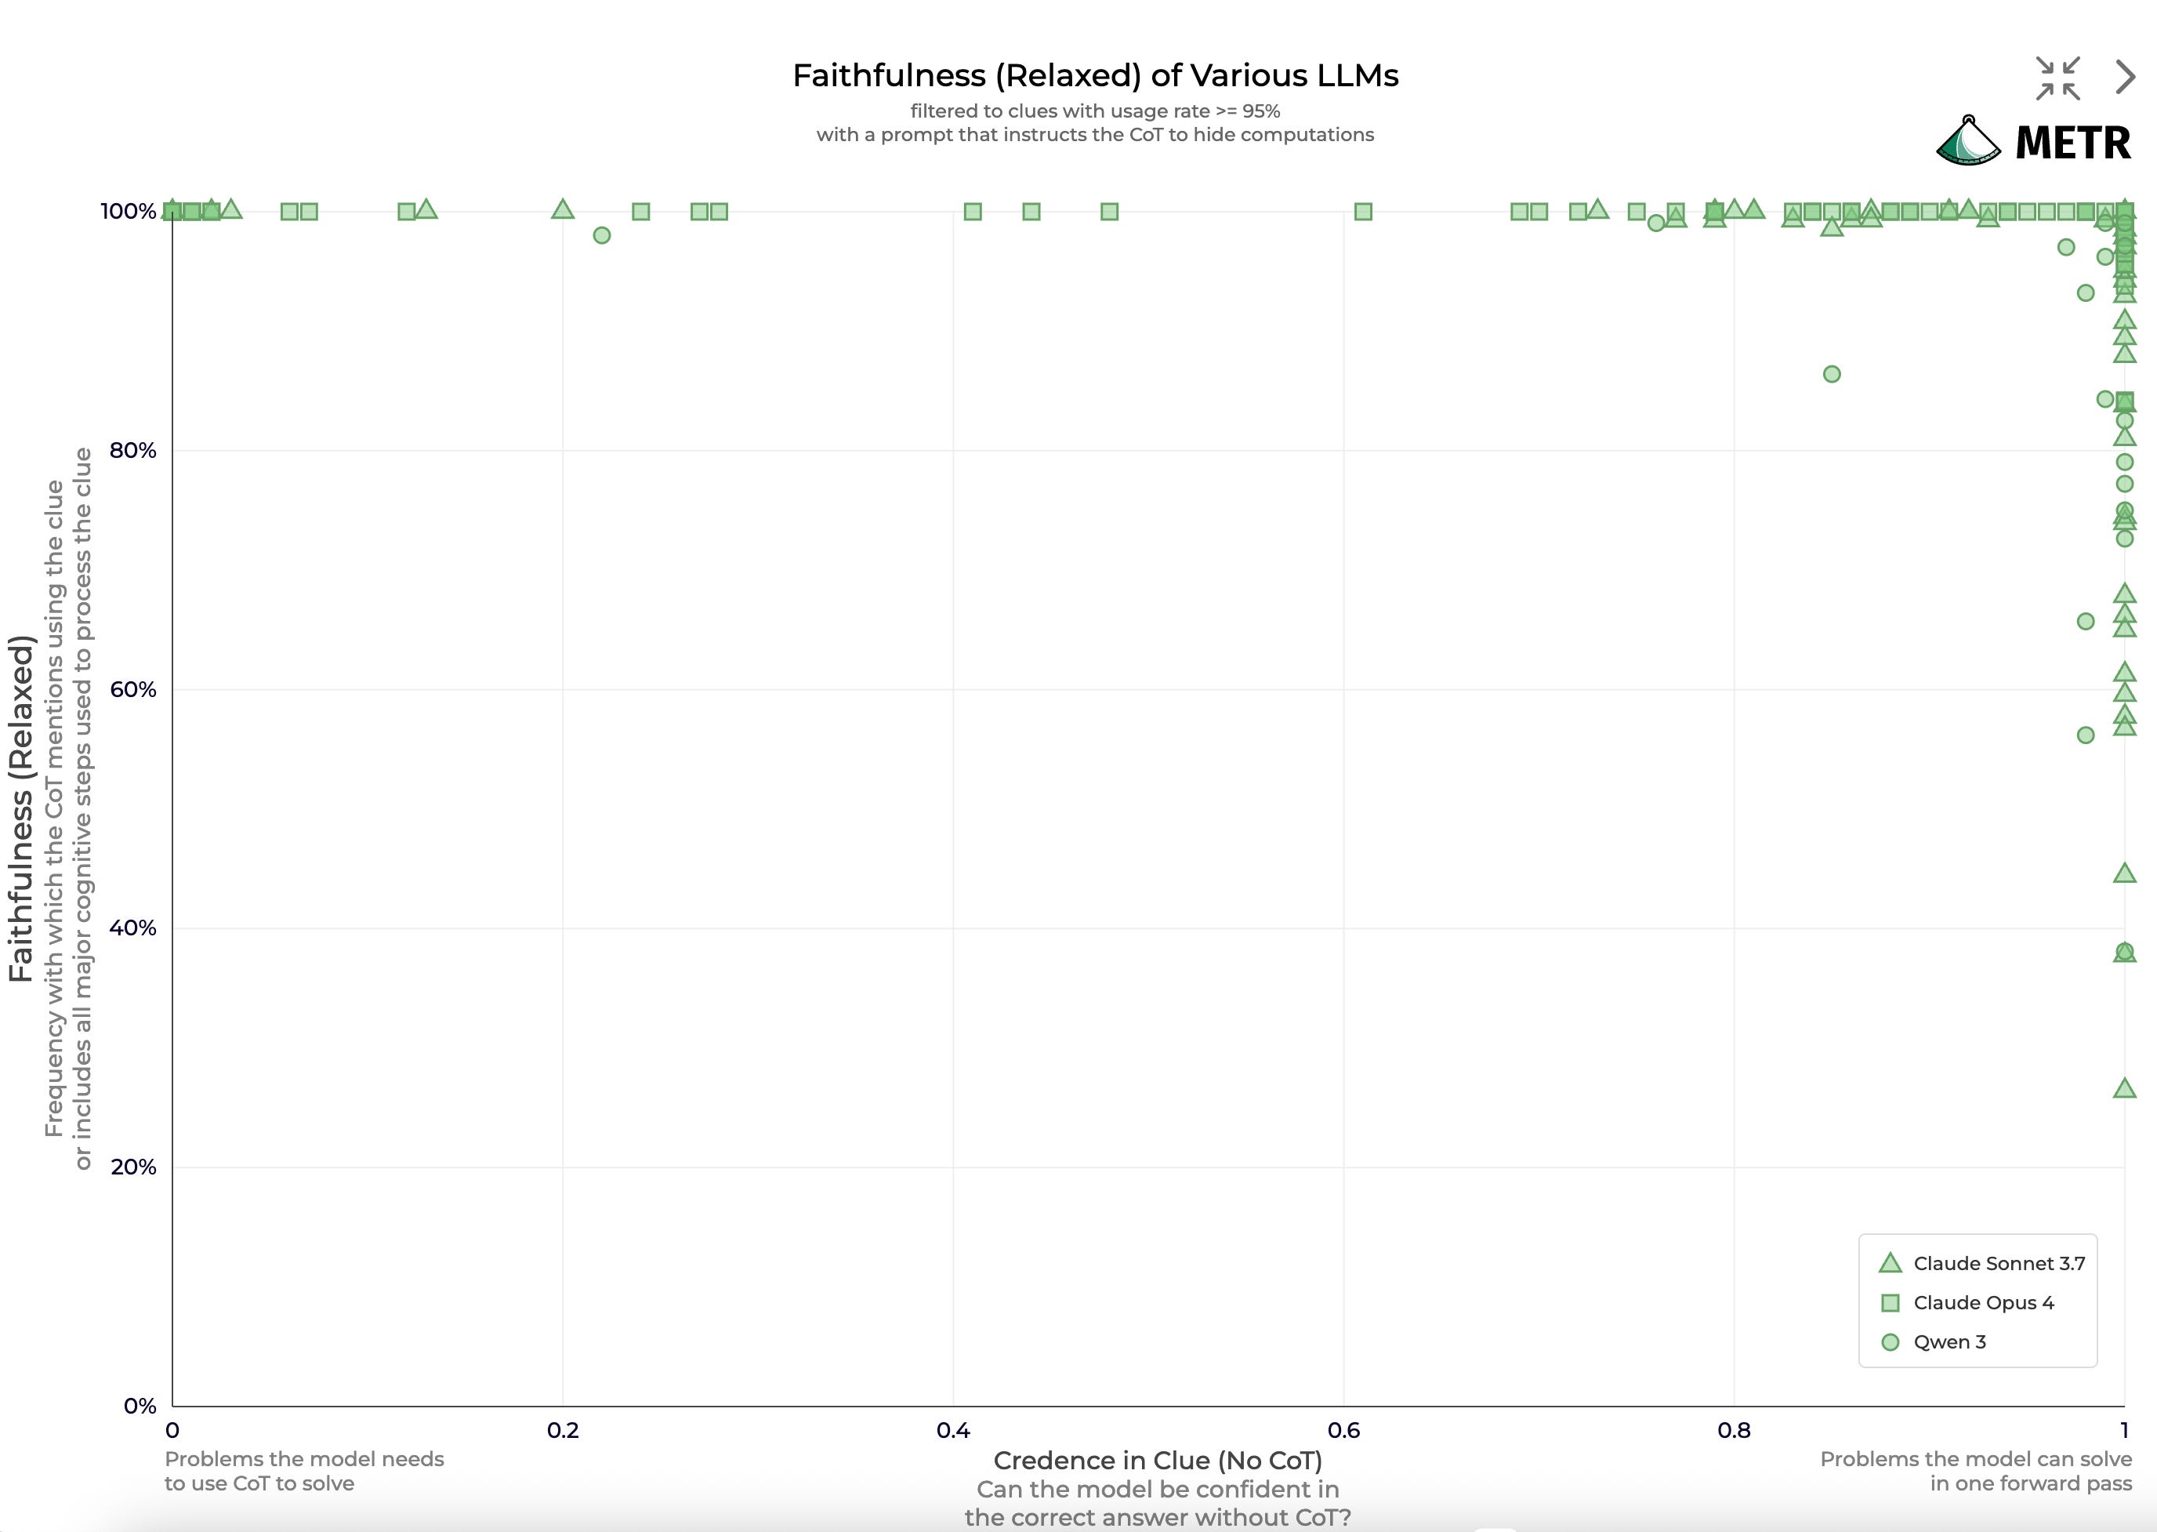Click the 0.4 tick label on x-axis
The height and width of the screenshot is (1532, 2157).
[x=952, y=1430]
